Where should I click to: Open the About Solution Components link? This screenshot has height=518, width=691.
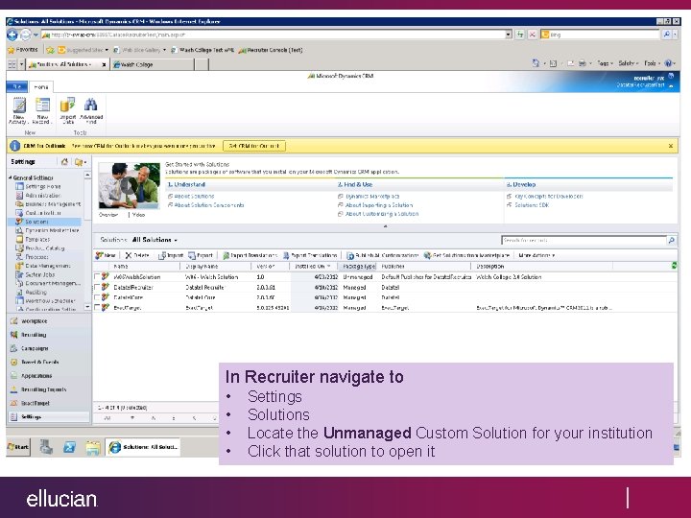pyautogui.click(x=209, y=205)
